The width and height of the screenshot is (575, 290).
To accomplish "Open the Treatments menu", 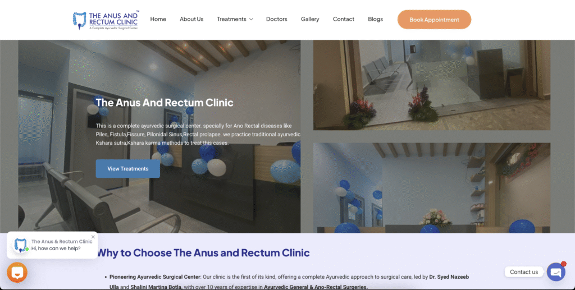I will click(x=231, y=19).
